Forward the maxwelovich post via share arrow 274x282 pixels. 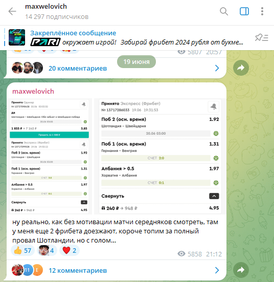(x=241, y=270)
